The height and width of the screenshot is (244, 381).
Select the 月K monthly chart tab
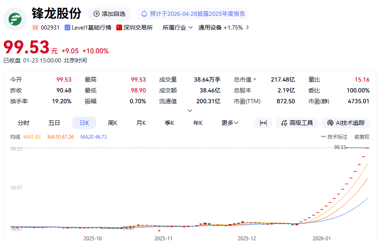point(141,123)
